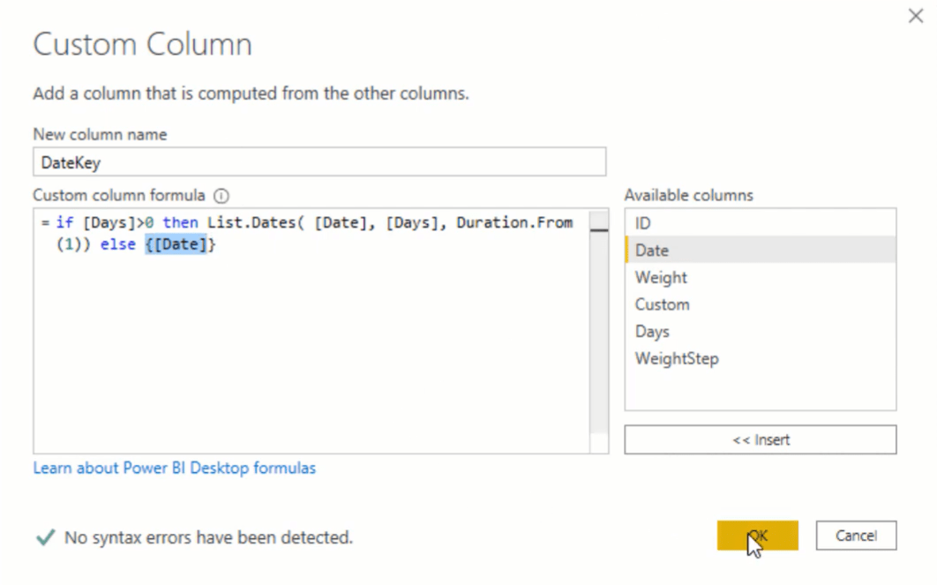Select Custom in Available columns
The height and width of the screenshot is (585, 937).
[x=761, y=304]
